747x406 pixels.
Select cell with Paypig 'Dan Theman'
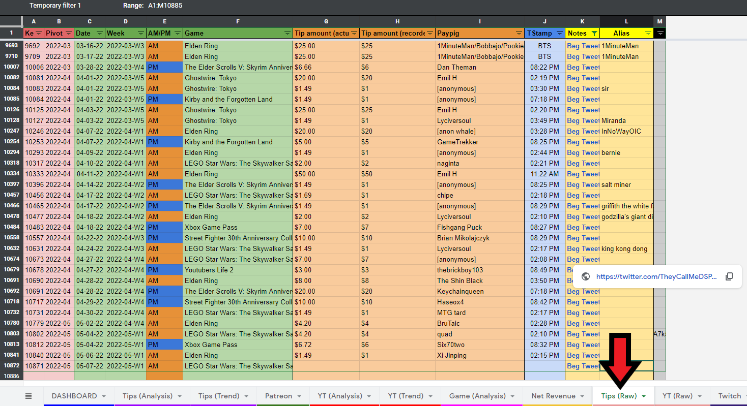point(480,67)
